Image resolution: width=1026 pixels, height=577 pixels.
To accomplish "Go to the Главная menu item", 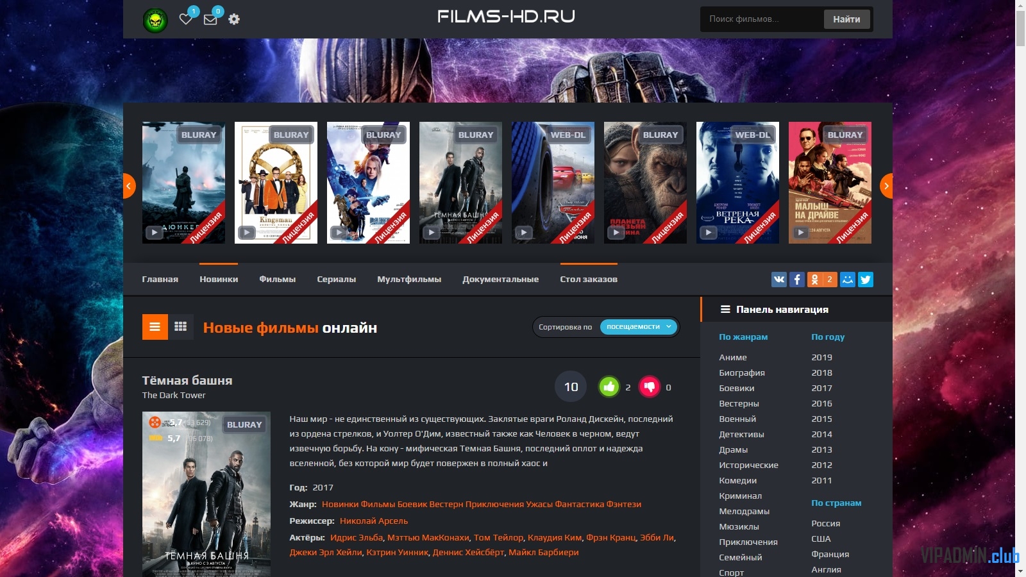I will [x=160, y=280].
